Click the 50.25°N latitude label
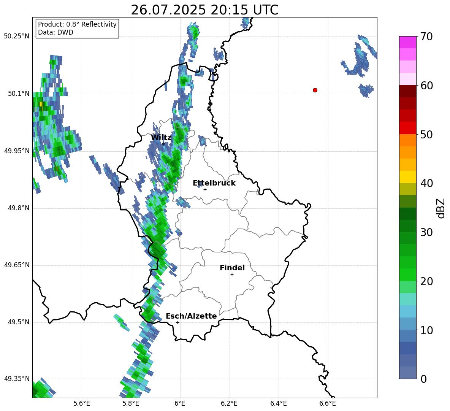450x411 pixels. [16, 36]
